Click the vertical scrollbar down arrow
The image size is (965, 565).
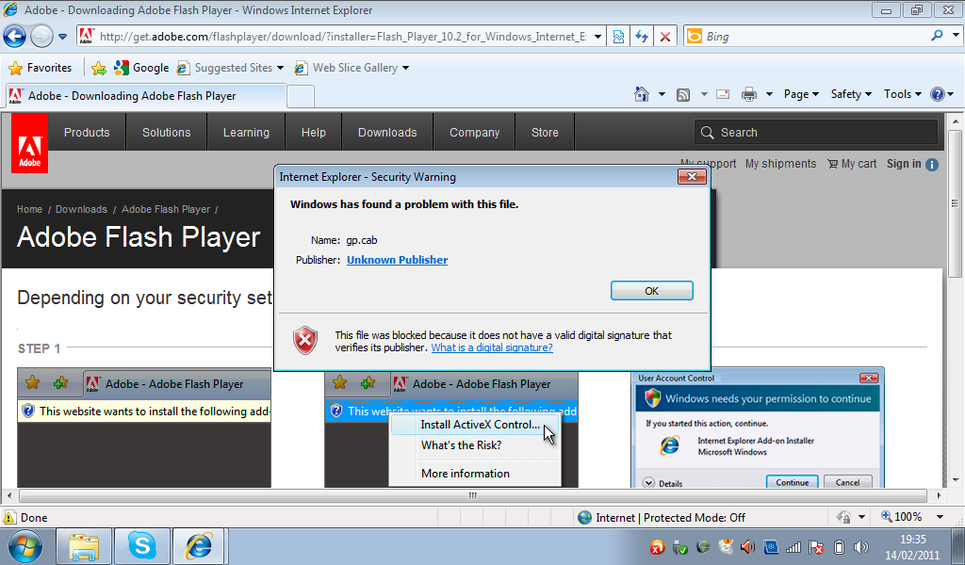pyautogui.click(x=956, y=480)
